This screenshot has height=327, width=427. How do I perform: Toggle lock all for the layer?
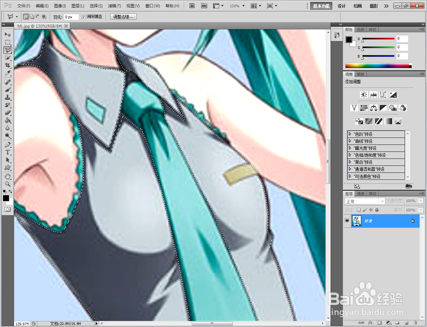click(377, 210)
